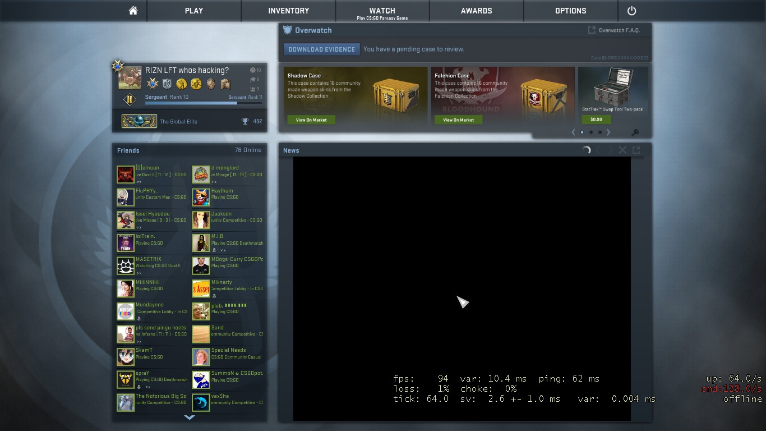Open the INVENTORY menu

coord(288,11)
